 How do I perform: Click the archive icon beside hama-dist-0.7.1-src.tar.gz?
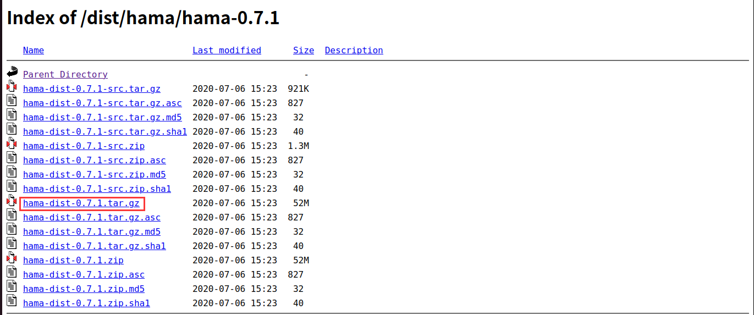coord(12,86)
